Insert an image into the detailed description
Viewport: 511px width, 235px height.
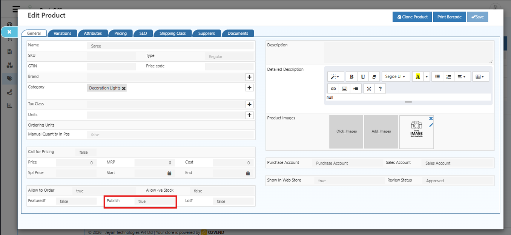pyautogui.click(x=344, y=89)
